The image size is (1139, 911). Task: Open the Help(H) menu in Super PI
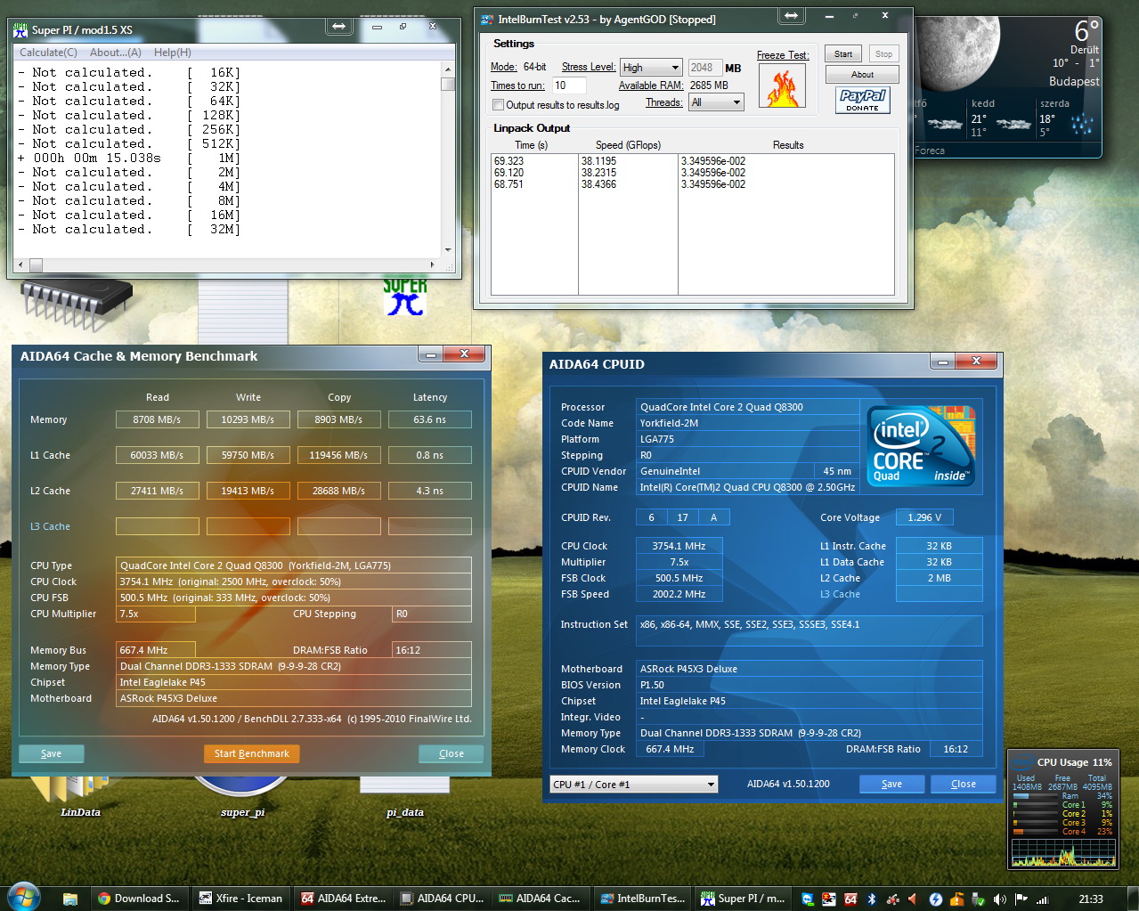(173, 53)
